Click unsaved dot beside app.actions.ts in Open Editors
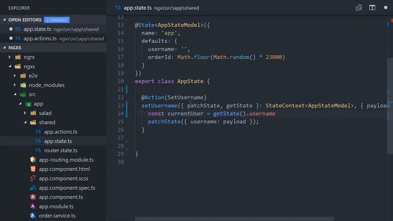The width and height of the screenshot is (393, 221). click(11, 38)
